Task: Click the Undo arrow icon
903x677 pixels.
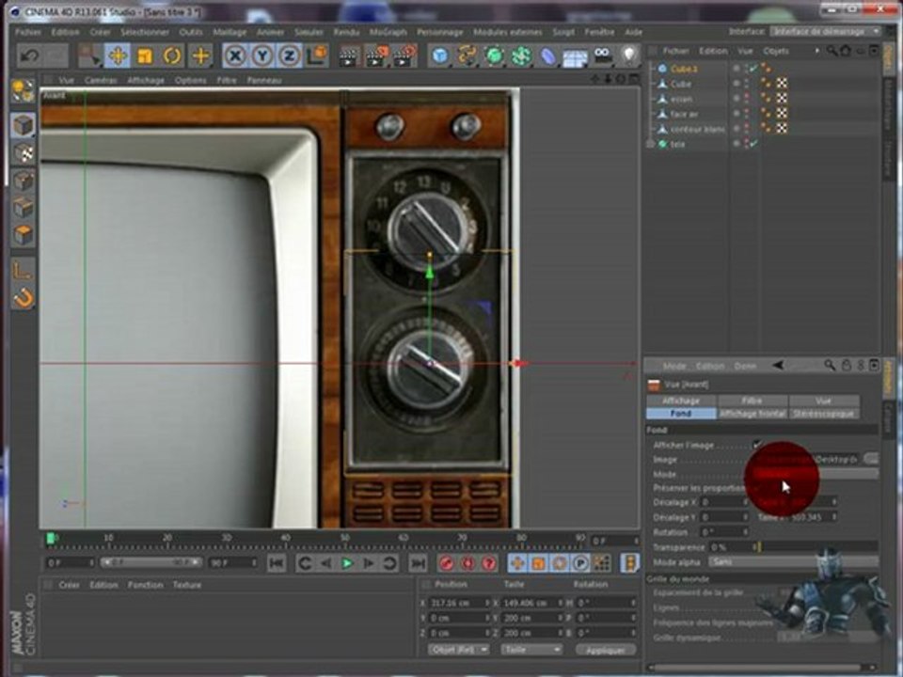Action: [x=30, y=55]
